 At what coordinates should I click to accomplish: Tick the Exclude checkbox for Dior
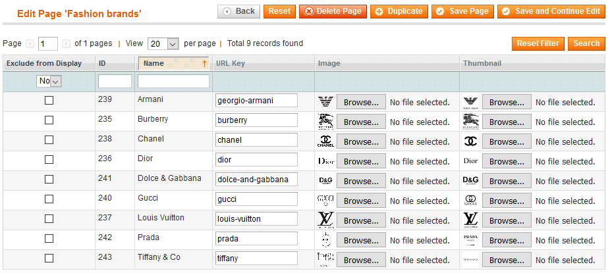49,160
